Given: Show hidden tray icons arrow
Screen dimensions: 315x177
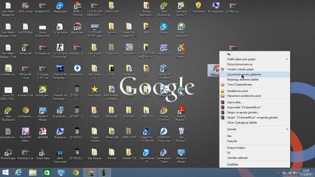Looking at the screenshot, I should [278, 173].
